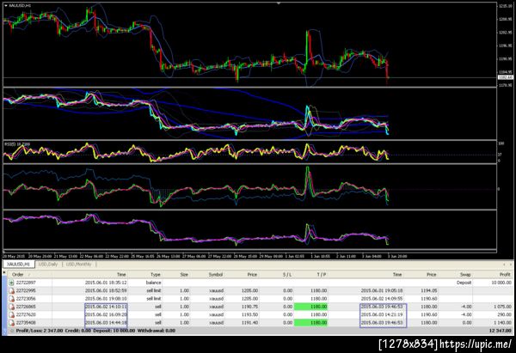Click the order icon for 22727620
Viewport: 516px width, 353px height.
11,314
